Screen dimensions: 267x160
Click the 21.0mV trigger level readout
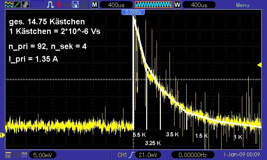tap(148, 155)
